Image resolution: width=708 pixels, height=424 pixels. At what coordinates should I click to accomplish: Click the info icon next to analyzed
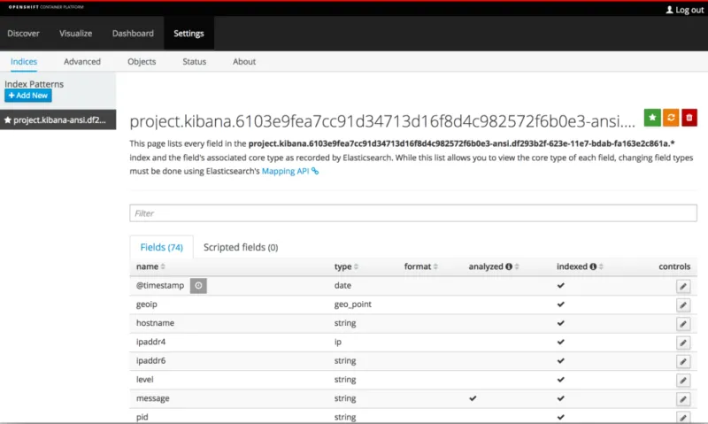[509, 266]
